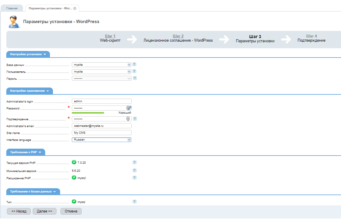
Task: Collapse the Настройки приложения section
Action: coord(30,91)
